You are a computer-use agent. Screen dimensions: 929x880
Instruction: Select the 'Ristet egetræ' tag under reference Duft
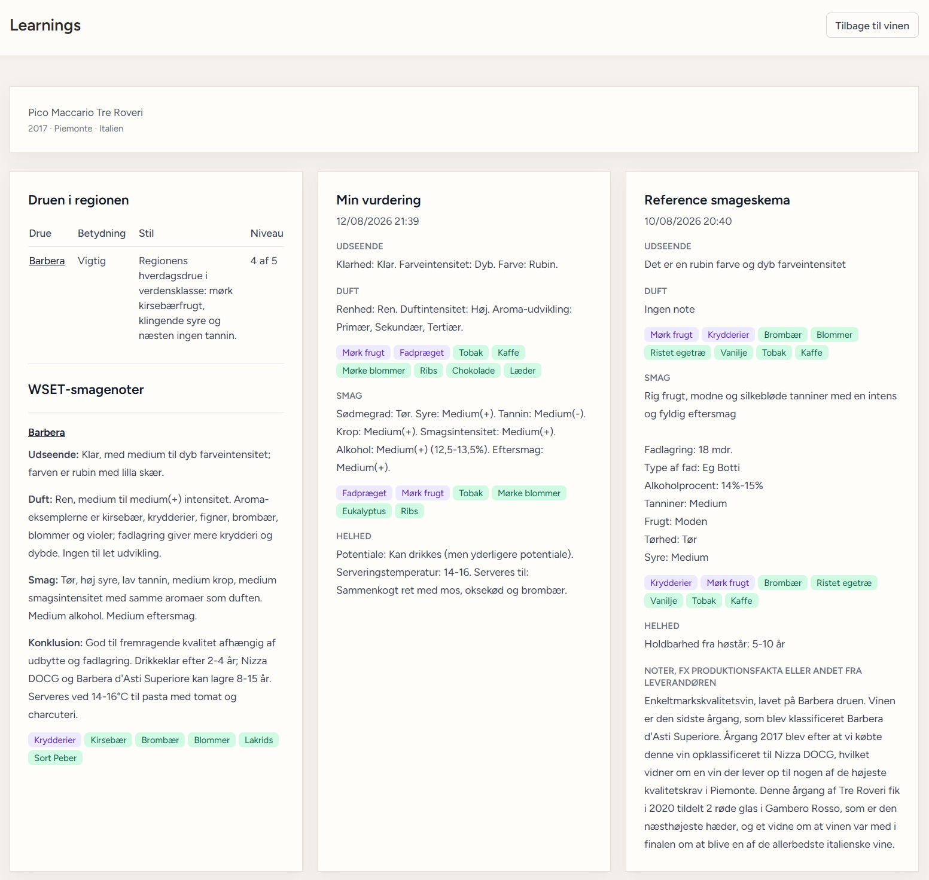point(678,353)
